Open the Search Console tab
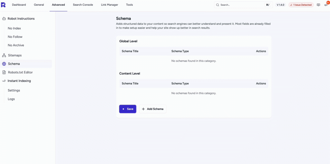This screenshot has height=164, width=330. [x=83, y=5]
